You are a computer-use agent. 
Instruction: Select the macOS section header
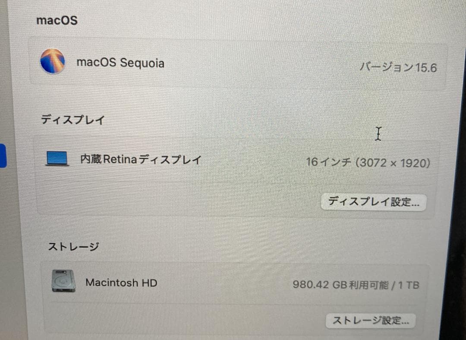coord(57,20)
